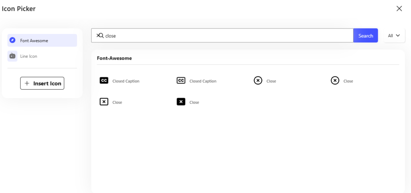Click the Closed Caption label beside the solid icon
Image resolution: width=411 pixels, height=193 pixels.
(x=126, y=81)
